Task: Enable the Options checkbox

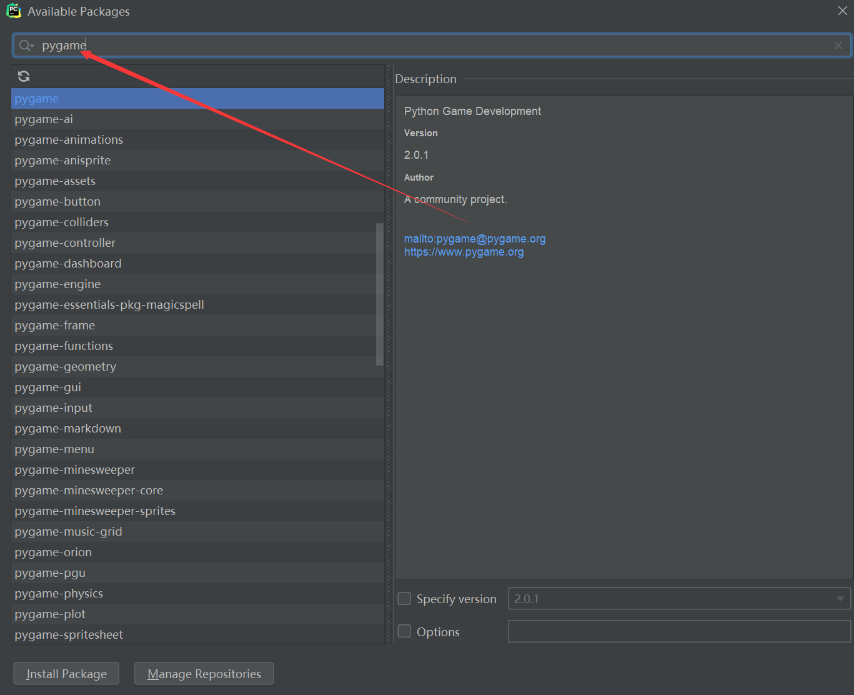Action: (405, 631)
